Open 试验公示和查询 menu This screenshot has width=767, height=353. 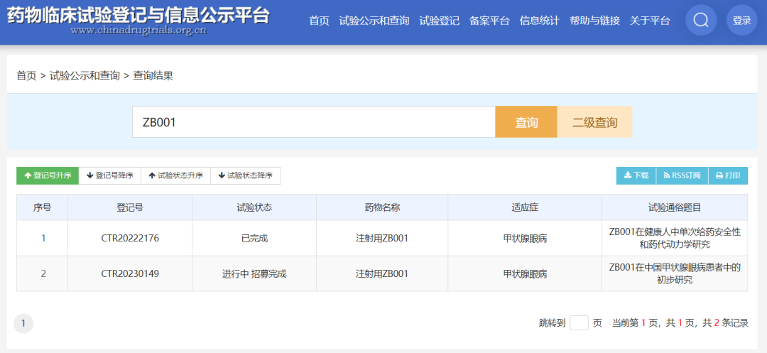(x=374, y=21)
